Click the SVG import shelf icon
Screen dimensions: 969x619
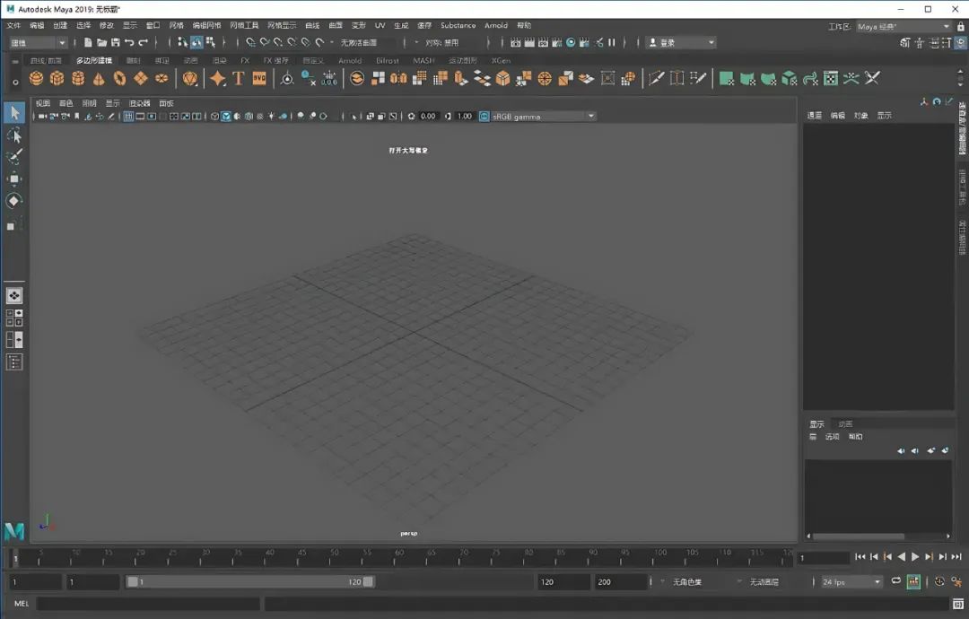tap(259, 79)
